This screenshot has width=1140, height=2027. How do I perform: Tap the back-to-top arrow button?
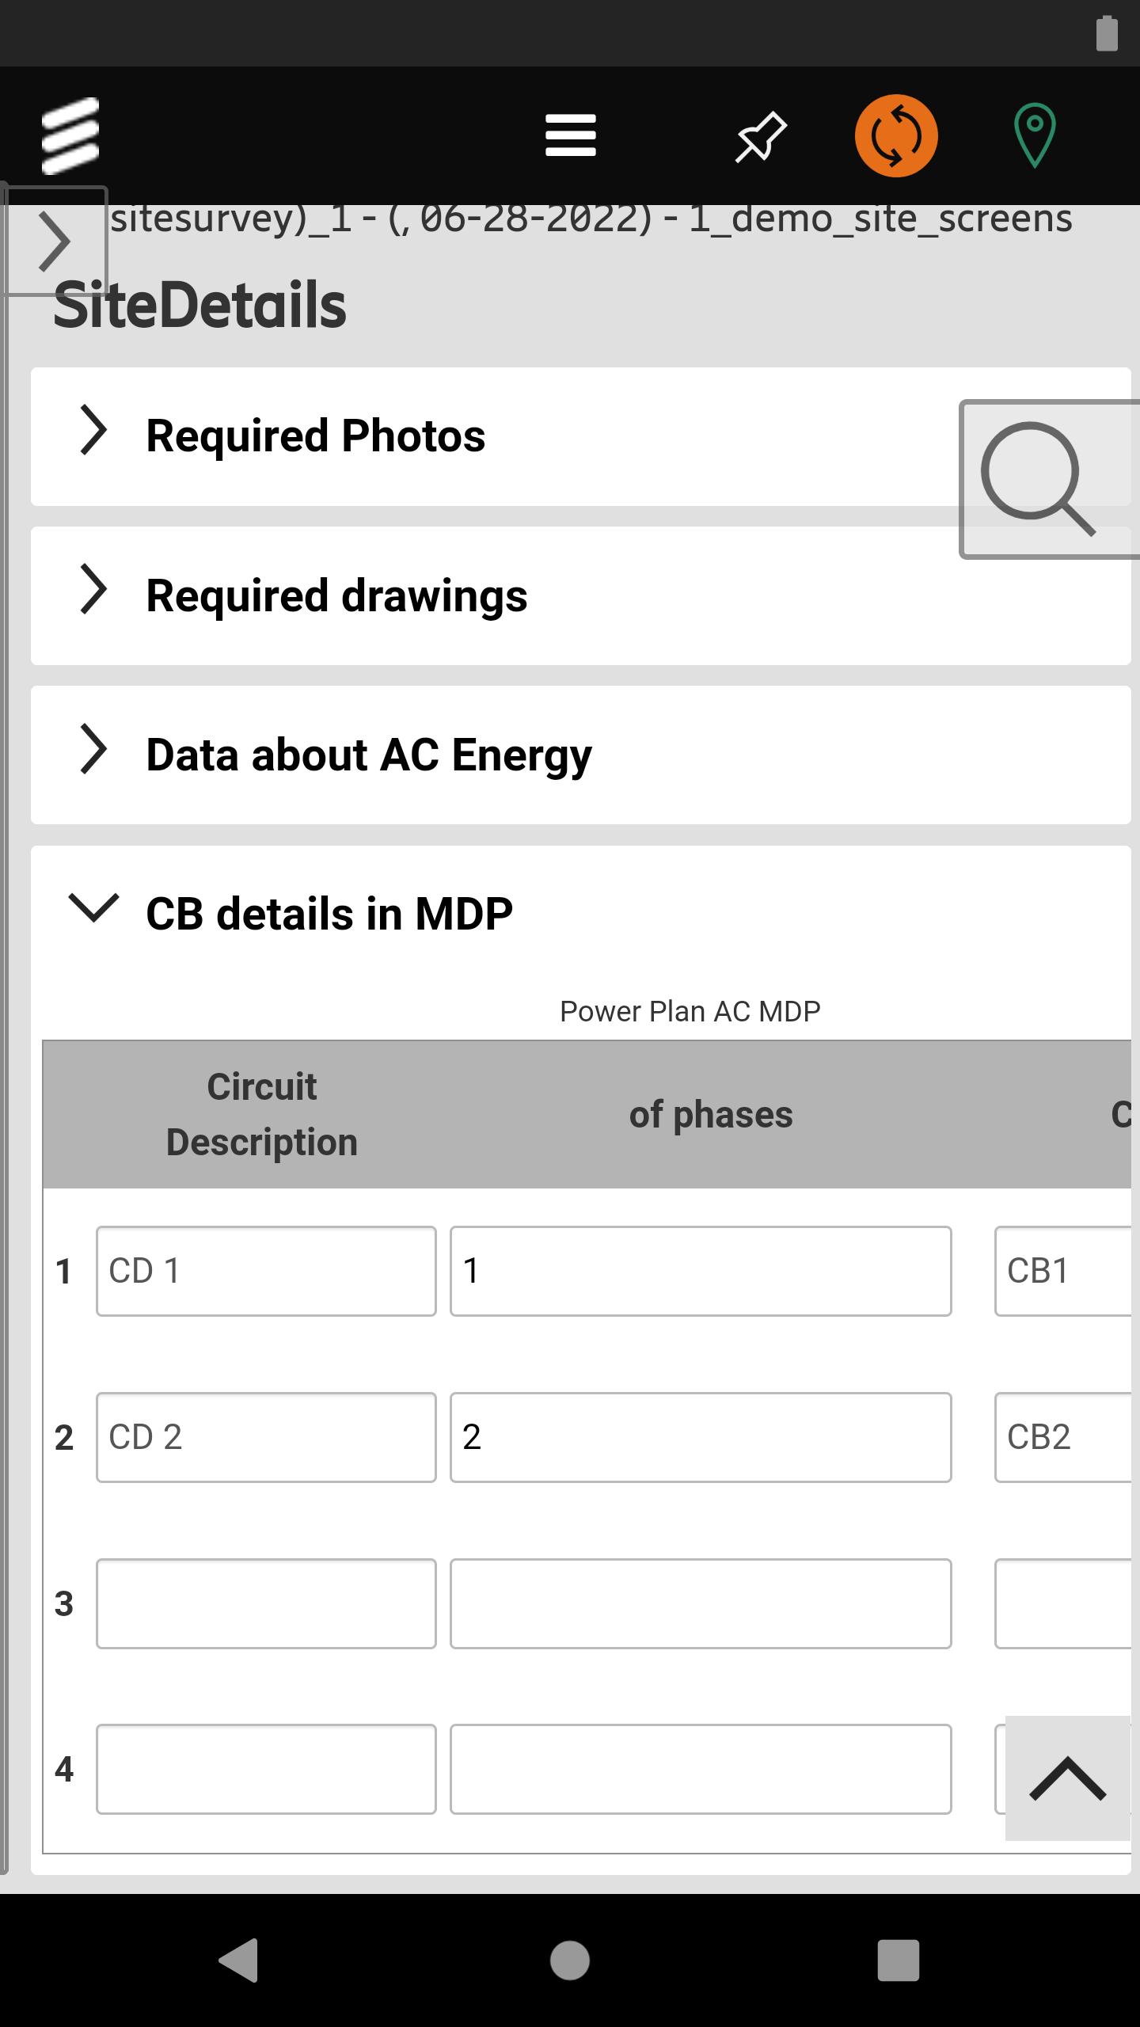[x=1067, y=1778]
